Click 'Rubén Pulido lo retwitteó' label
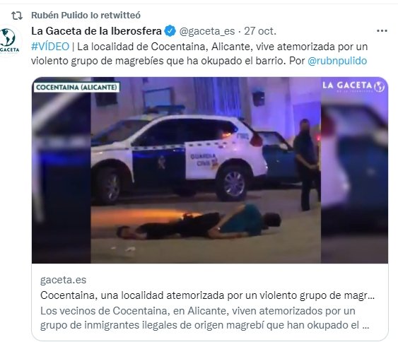The width and height of the screenshot is (398, 342). [x=86, y=16]
